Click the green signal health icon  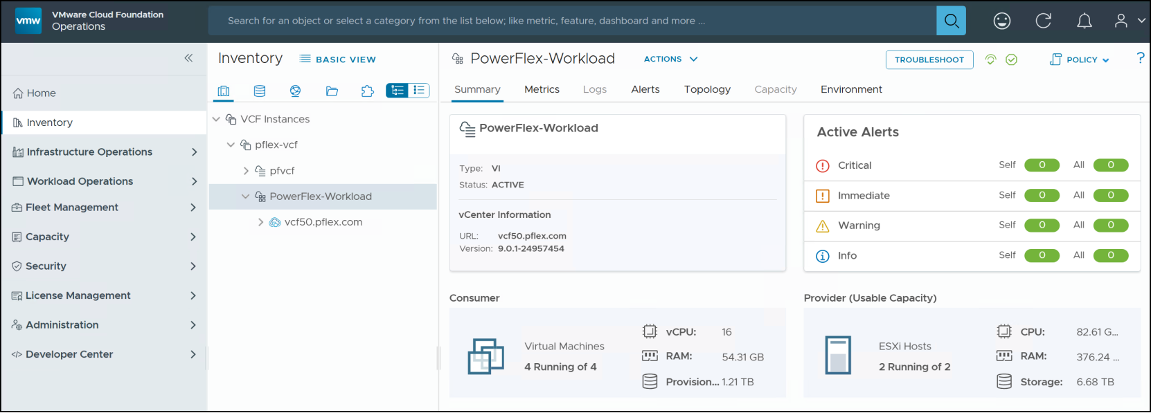[x=991, y=59]
